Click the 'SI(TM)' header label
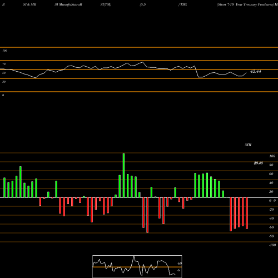The width and height of the screenshot is (278, 278). 106,4
